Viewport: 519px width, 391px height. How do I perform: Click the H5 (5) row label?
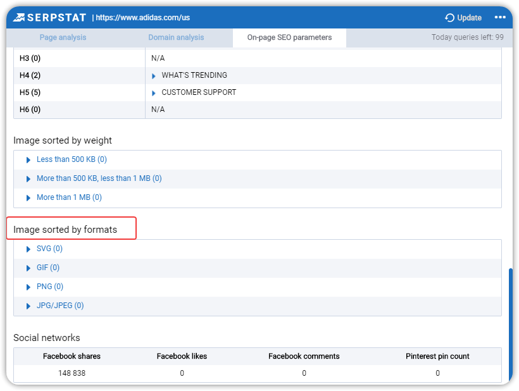coord(30,92)
